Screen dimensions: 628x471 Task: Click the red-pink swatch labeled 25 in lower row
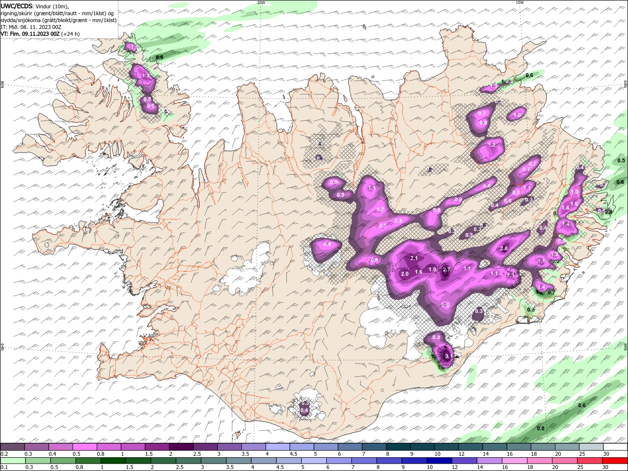coord(590,461)
